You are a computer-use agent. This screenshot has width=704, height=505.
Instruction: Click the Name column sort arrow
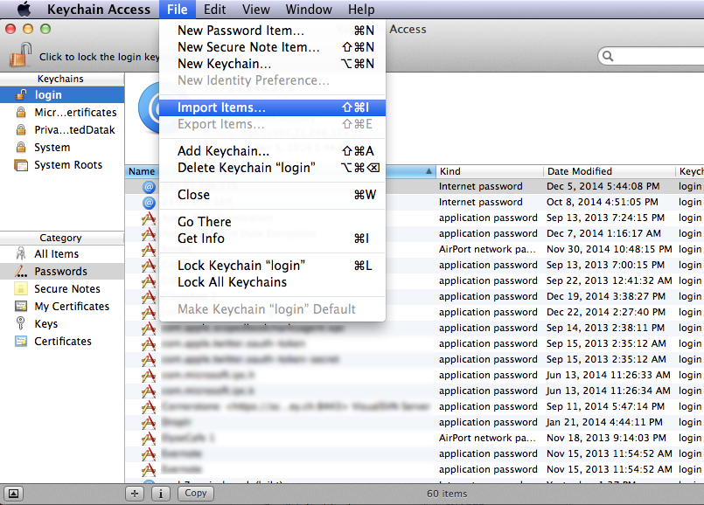pyautogui.click(x=429, y=171)
